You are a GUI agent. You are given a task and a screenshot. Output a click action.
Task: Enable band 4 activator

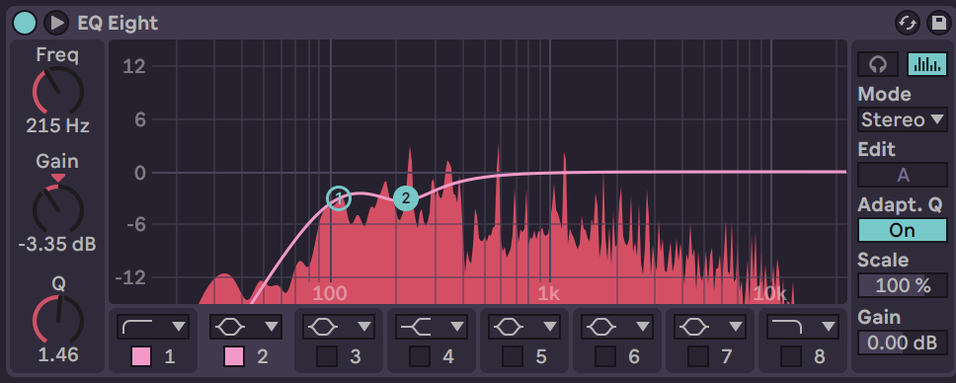(420, 356)
